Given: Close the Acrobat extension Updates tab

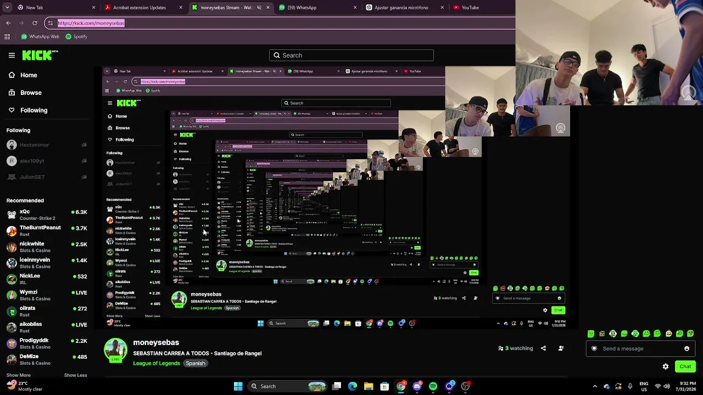Looking at the screenshot, I should pos(181,8).
